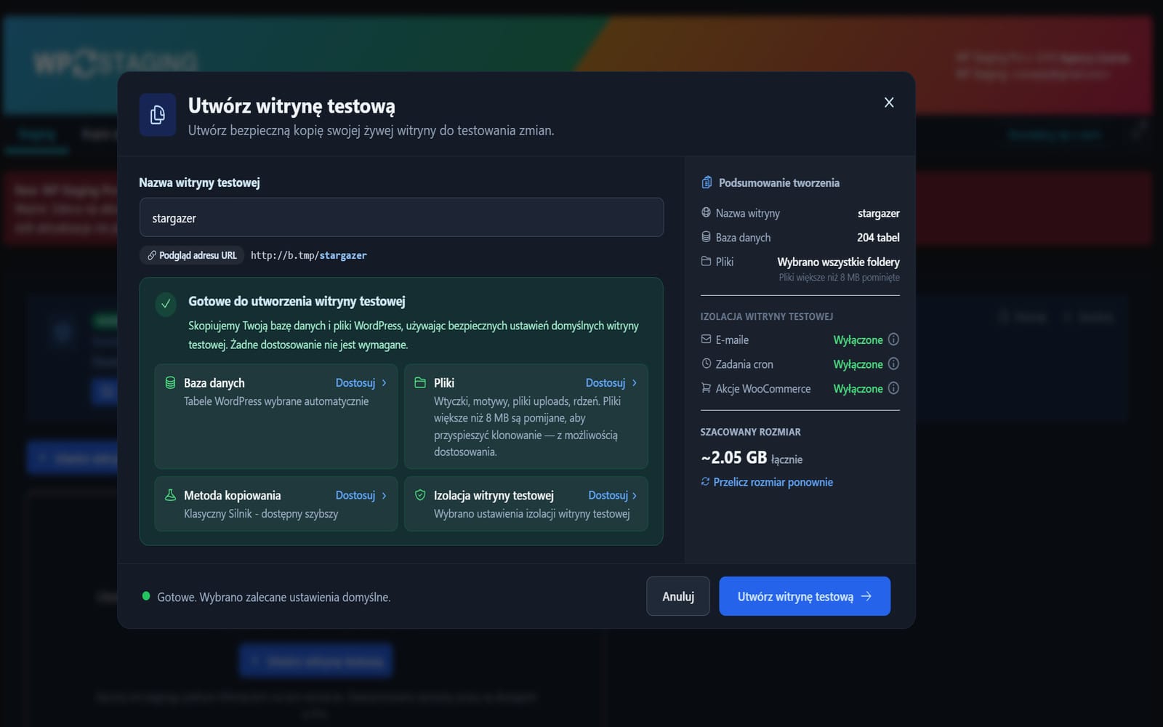This screenshot has width=1163, height=727.
Task: Click the clone icon beside the dialog title
Action: pos(158,115)
